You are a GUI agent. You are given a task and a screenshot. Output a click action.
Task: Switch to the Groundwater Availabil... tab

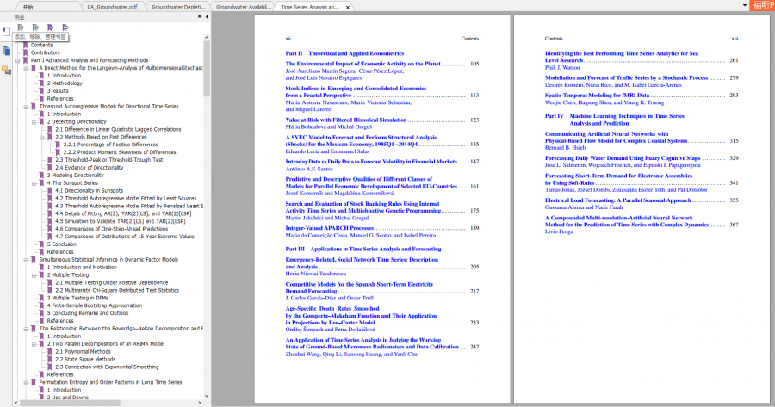pos(243,7)
